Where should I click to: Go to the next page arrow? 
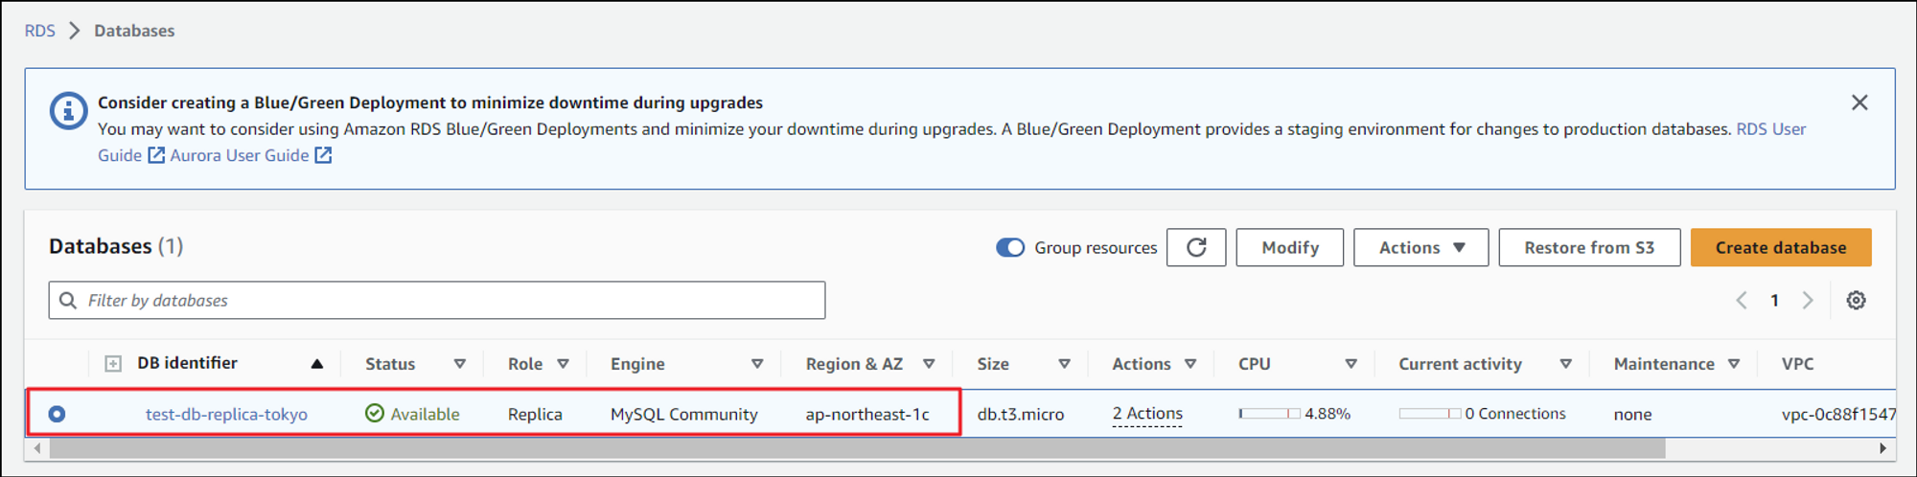click(x=1808, y=300)
